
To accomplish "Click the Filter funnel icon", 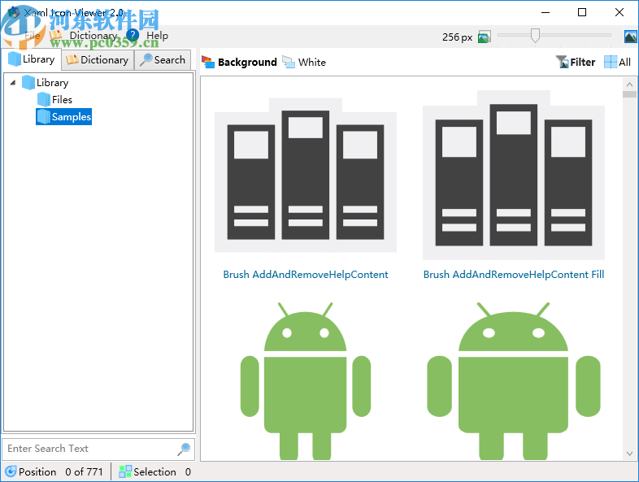I will [562, 63].
